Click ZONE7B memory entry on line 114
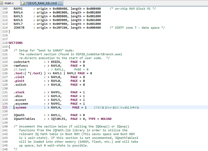Image resolution: width=208 pixels, height=151 pixels. [19, 28]
